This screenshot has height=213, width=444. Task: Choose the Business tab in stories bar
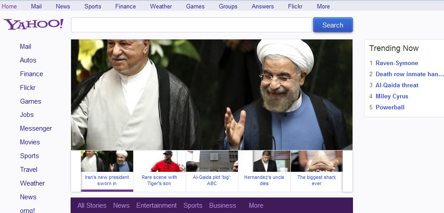click(x=222, y=205)
